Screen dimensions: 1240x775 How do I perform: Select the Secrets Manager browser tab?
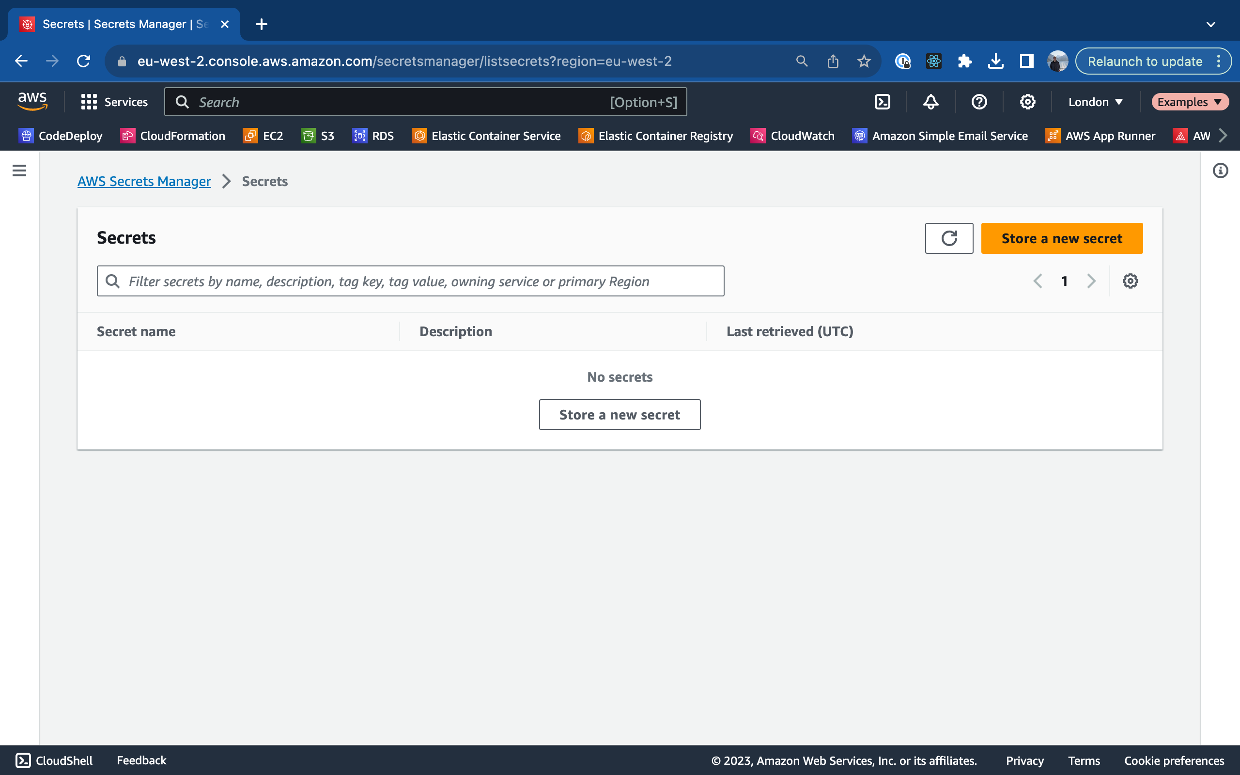(123, 24)
